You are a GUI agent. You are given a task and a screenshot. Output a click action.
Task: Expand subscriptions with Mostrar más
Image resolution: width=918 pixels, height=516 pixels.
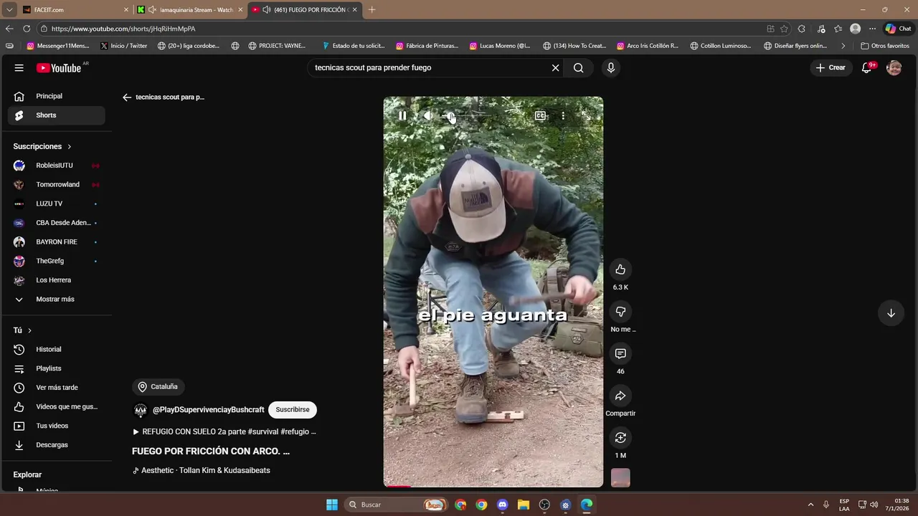pyautogui.click(x=57, y=300)
